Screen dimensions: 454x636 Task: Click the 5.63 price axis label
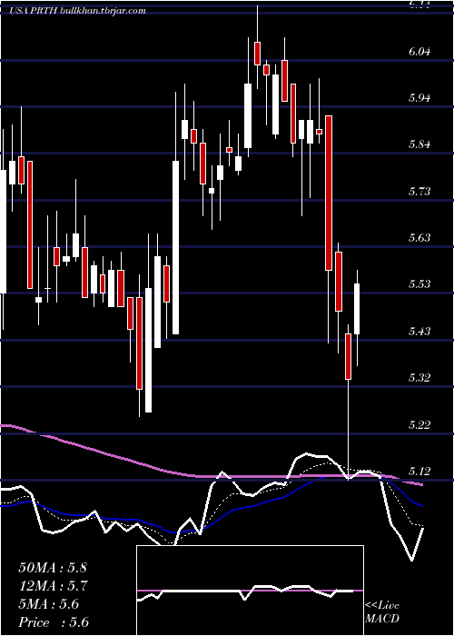[419, 237]
